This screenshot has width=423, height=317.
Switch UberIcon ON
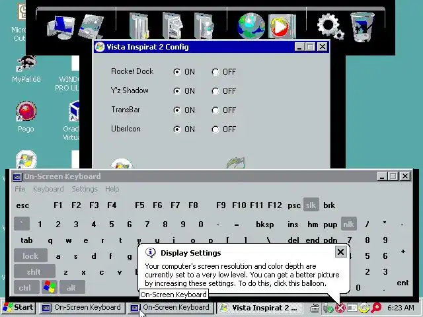[177, 129]
